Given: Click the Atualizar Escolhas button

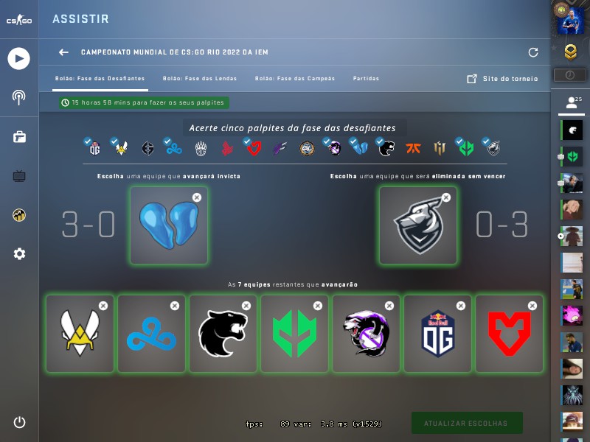Looking at the screenshot, I should click(x=467, y=423).
